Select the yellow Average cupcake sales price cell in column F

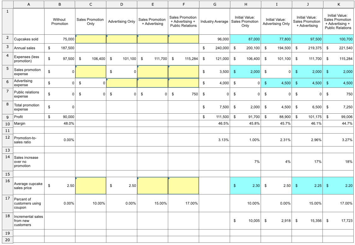coord(184,186)
